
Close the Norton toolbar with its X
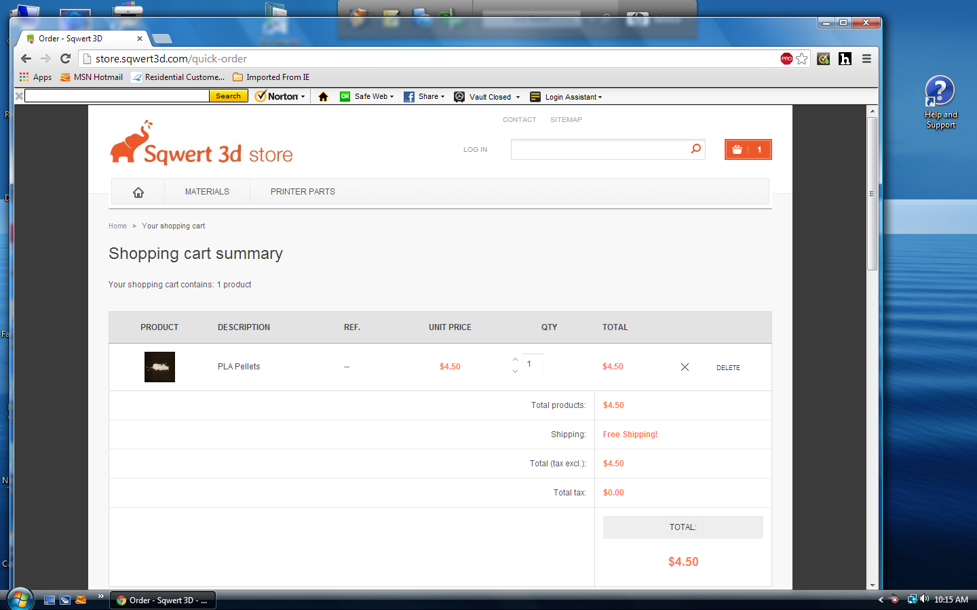[19, 96]
